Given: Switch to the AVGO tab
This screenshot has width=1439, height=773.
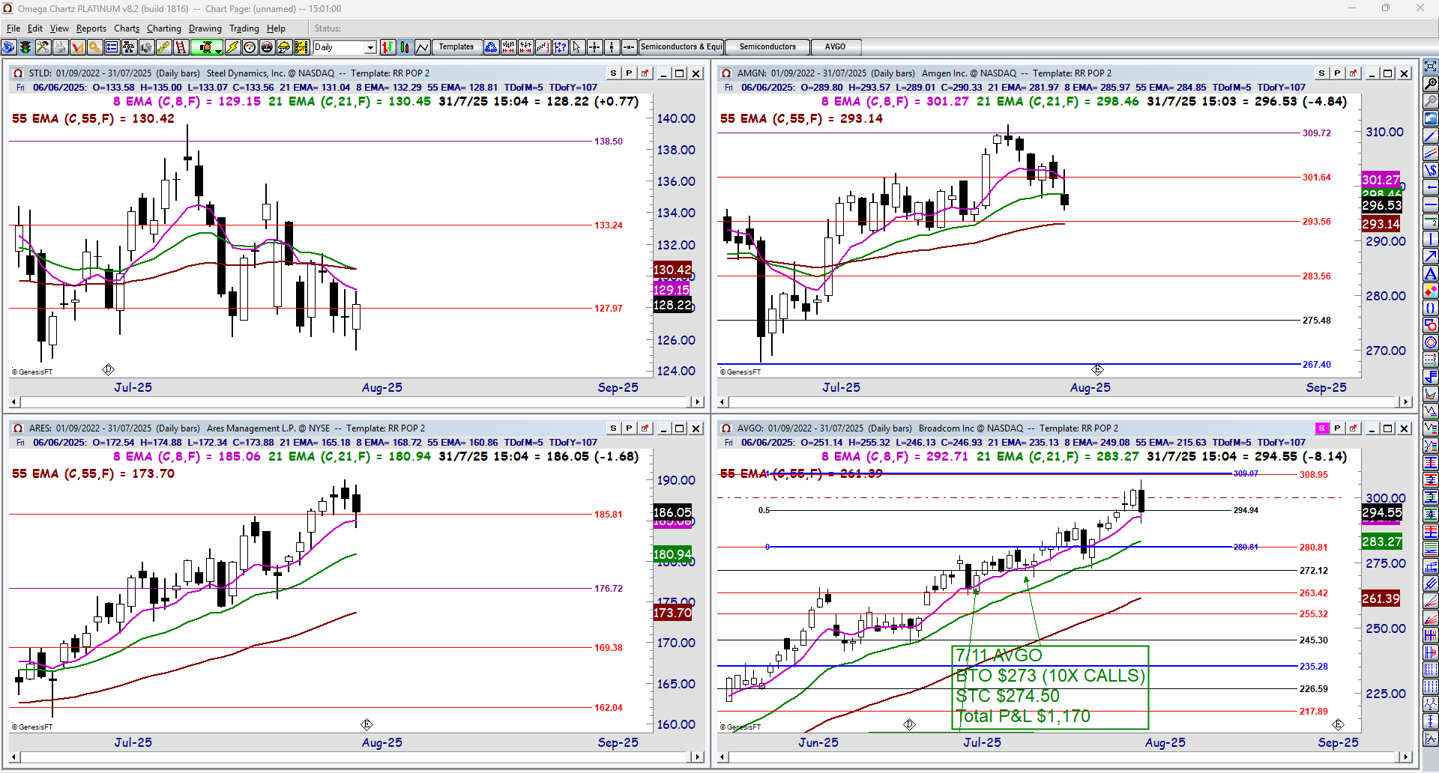Looking at the screenshot, I should click(836, 47).
